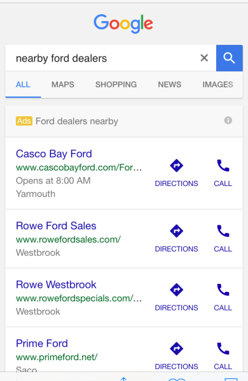Get directions to Rowe Westbrook

[x=176, y=297]
